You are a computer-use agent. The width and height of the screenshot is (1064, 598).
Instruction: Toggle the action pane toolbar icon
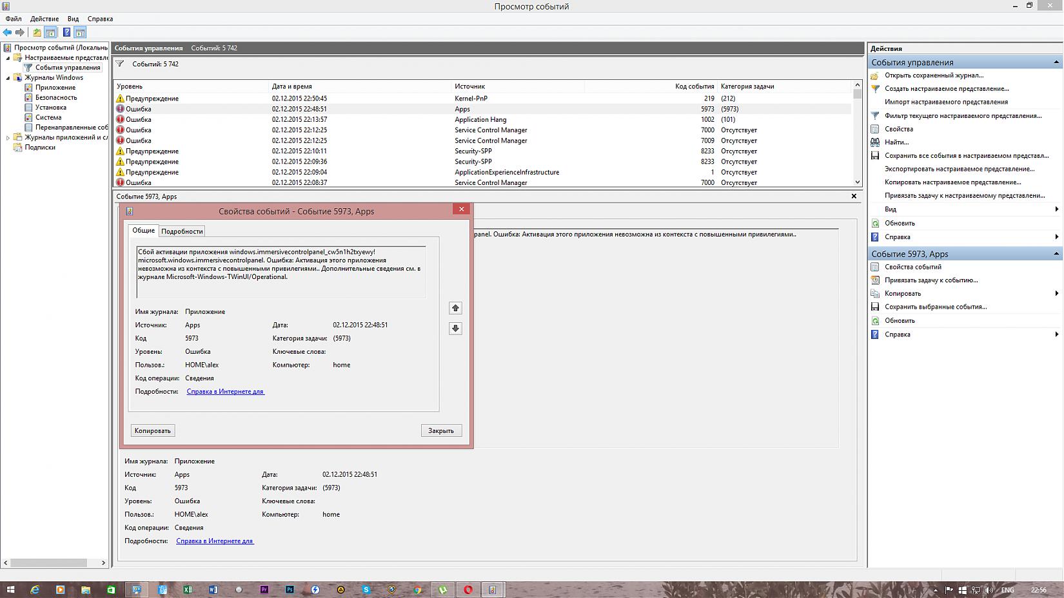[80, 32]
